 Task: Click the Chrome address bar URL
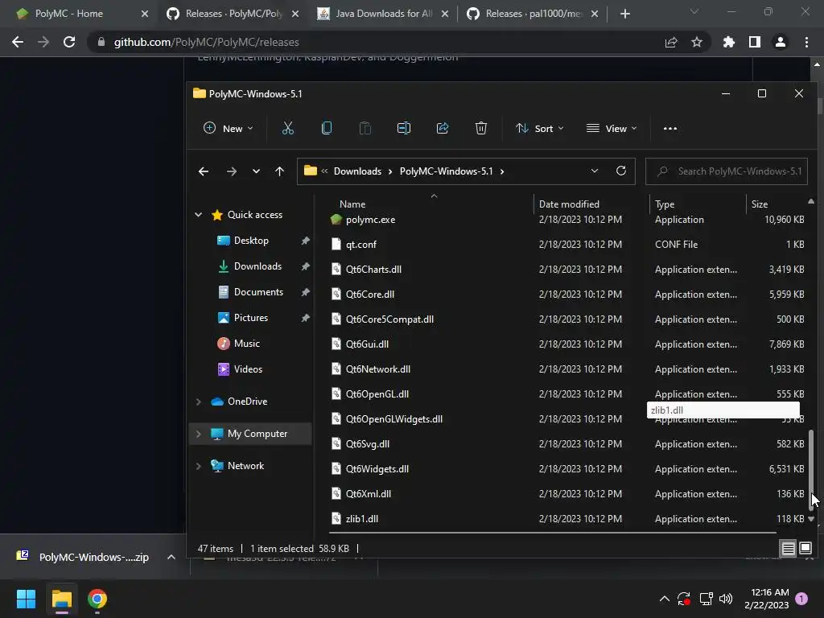point(206,42)
